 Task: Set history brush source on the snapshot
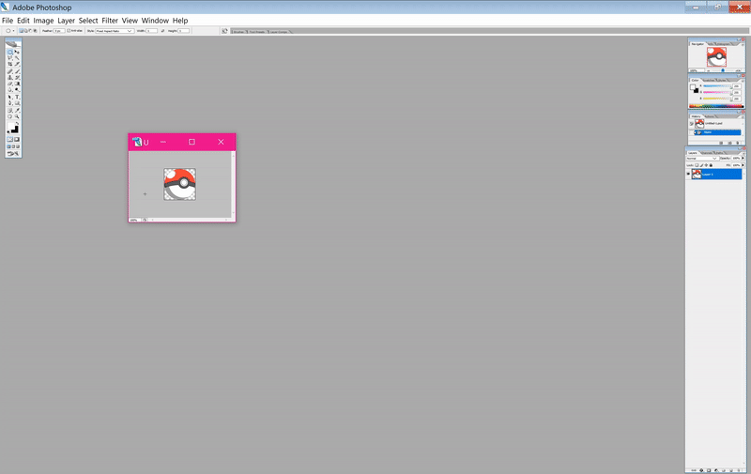coord(692,124)
